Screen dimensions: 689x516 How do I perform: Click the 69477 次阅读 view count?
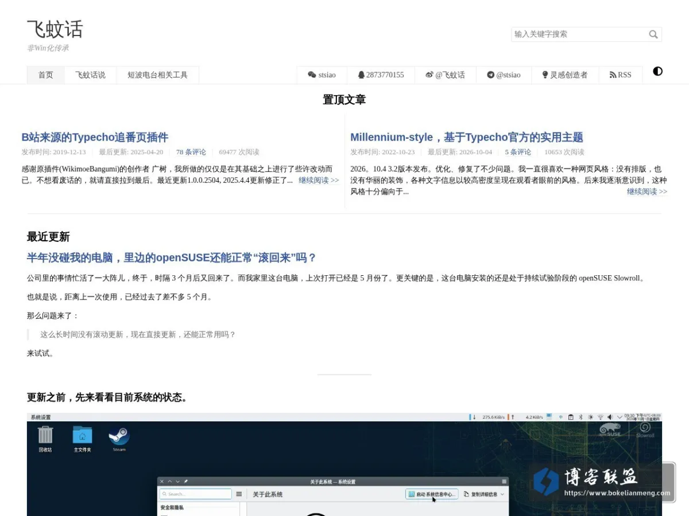click(x=239, y=152)
